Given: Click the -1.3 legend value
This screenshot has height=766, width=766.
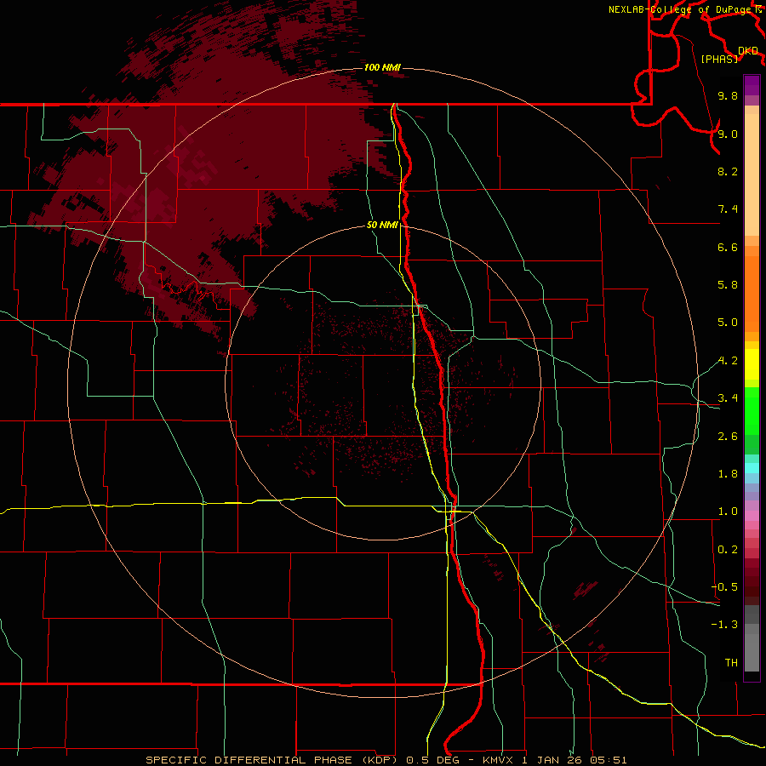Looking at the screenshot, I should (x=724, y=625).
